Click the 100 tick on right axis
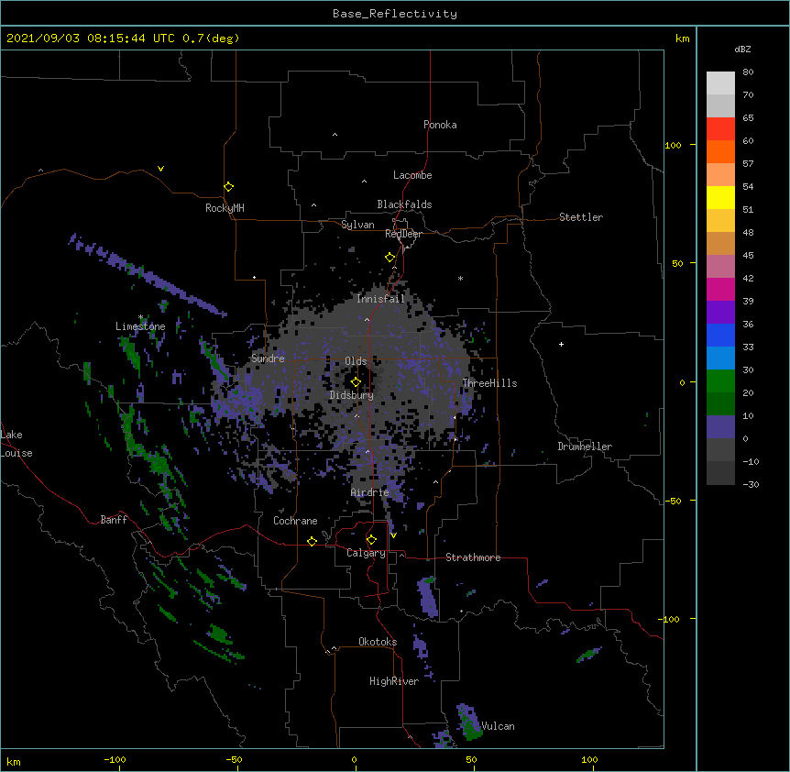The height and width of the screenshot is (772, 790). pyautogui.click(x=673, y=145)
